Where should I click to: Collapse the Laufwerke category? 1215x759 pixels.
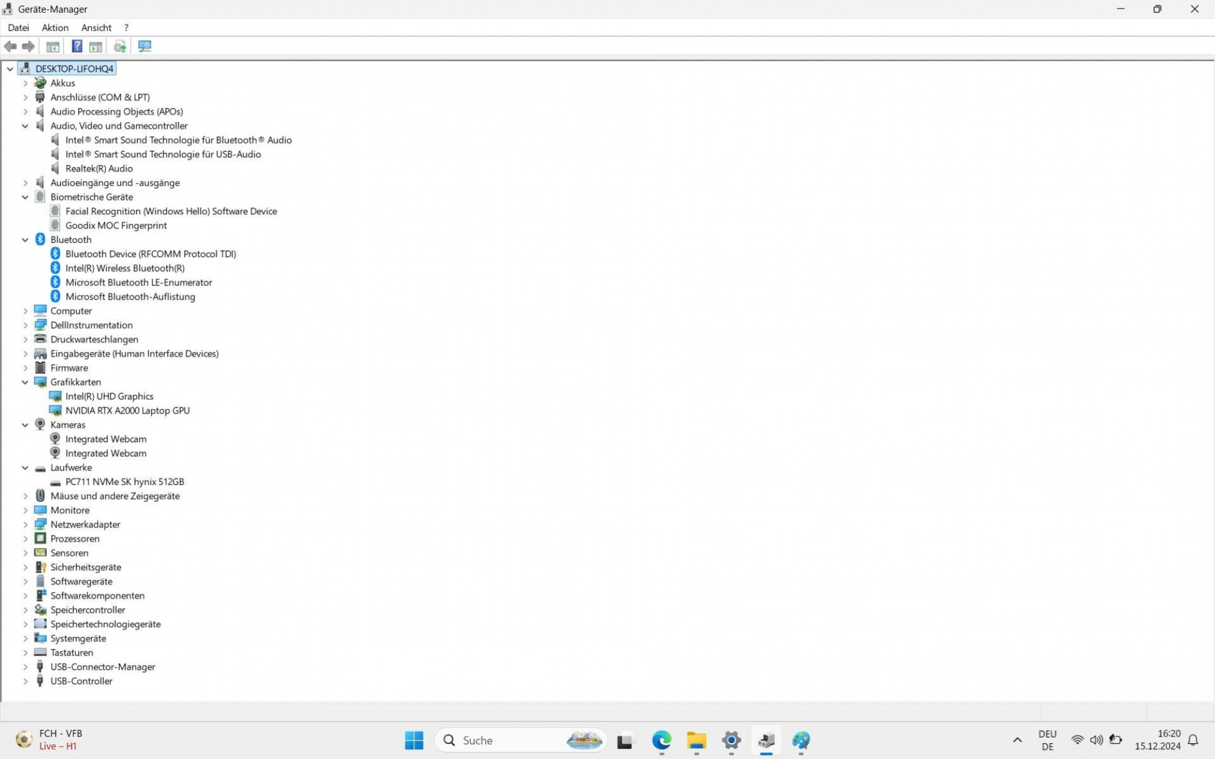click(25, 468)
